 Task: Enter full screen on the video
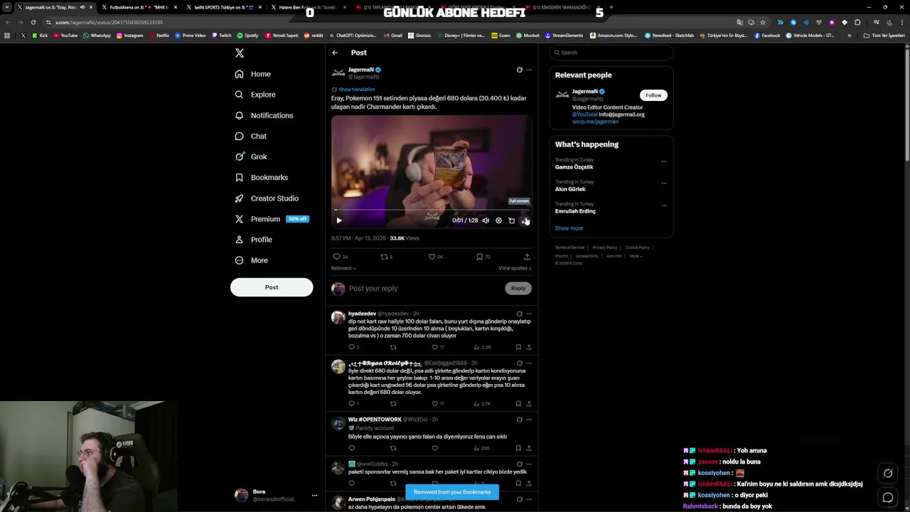pos(525,220)
